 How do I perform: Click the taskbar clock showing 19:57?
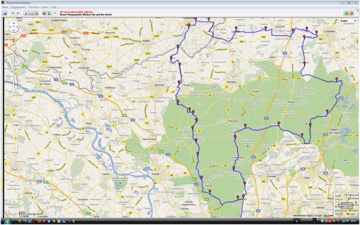pos(353,221)
